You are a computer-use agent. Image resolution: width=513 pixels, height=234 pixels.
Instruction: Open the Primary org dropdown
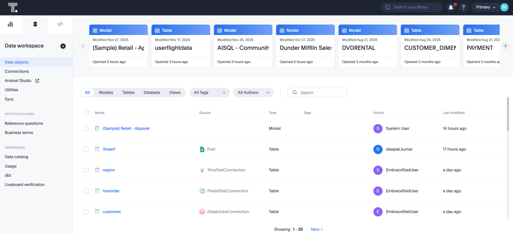[486, 7]
